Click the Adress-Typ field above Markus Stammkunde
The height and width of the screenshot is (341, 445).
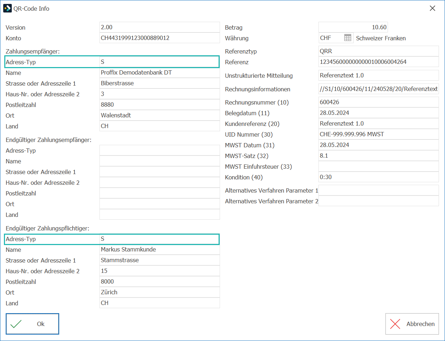[159, 239]
